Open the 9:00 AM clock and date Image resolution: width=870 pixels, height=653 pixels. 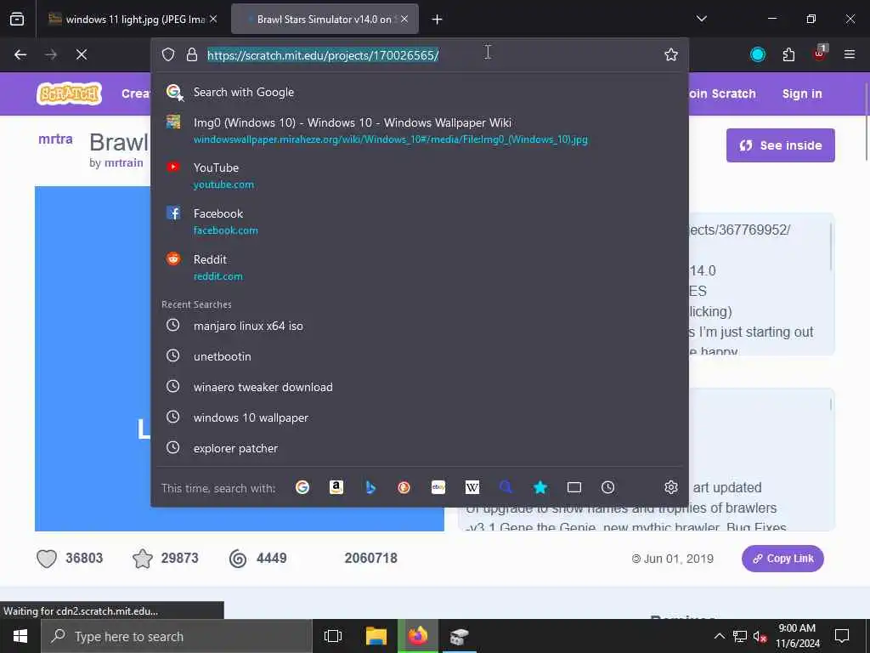(797, 636)
